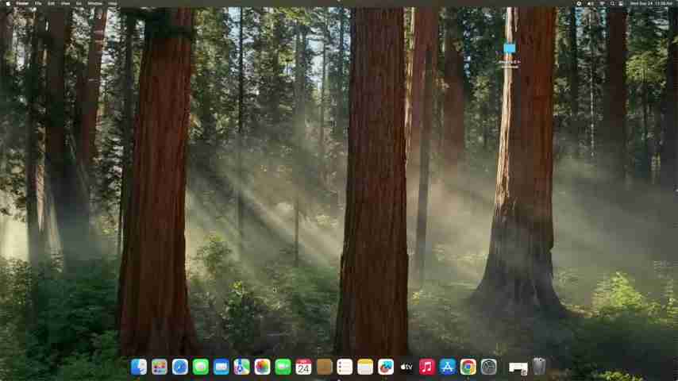The width and height of the screenshot is (678, 381).
Task: Open the brown Contacts icon in the Dock
Action: [324, 367]
